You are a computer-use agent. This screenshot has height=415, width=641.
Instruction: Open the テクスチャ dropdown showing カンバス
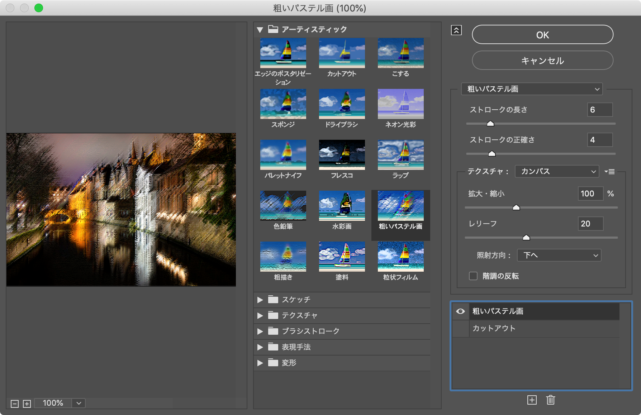click(556, 171)
